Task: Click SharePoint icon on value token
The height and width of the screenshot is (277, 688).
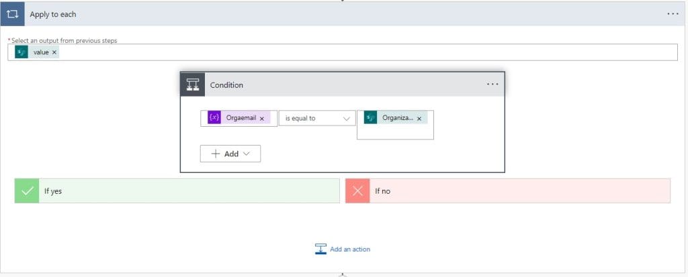Action: pos(21,52)
